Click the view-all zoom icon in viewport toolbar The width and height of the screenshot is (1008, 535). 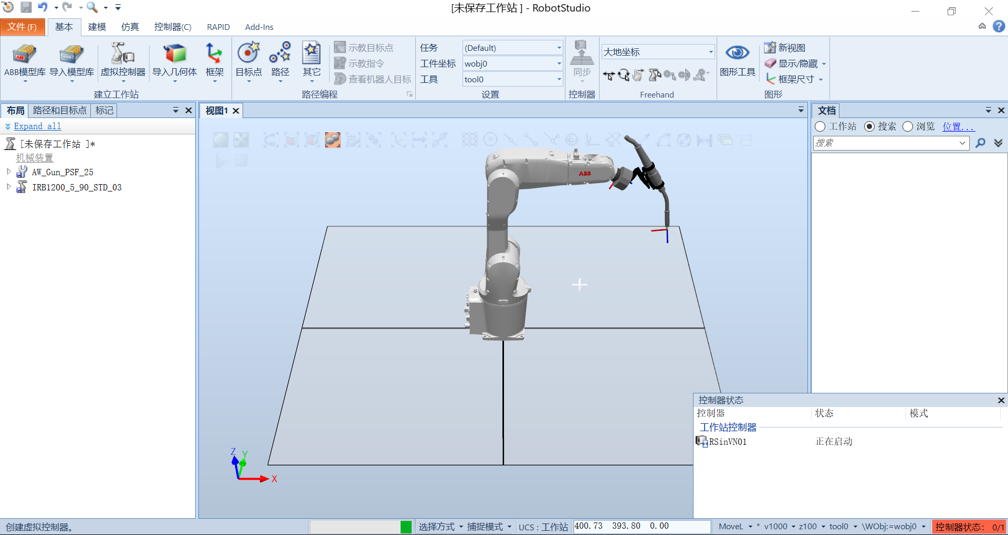click(220, 140)
